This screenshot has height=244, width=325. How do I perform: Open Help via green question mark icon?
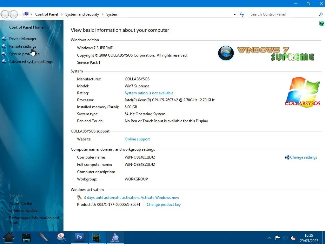pyautogui.click(x=322, y=23)
